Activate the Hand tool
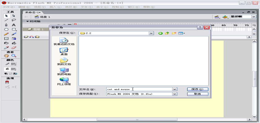The height and width of the screenshot is (123, 260). pyautogui.click(x=6, y=56)
